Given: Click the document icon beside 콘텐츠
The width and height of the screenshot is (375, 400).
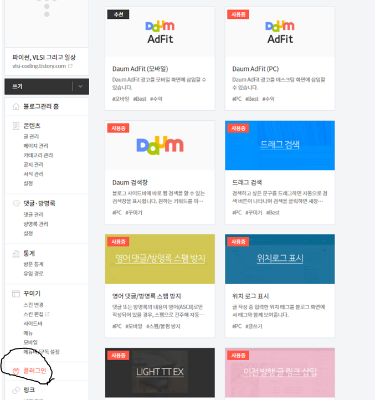Looking at the screenshot, I should pyautogui.click(x=16, y=126).
